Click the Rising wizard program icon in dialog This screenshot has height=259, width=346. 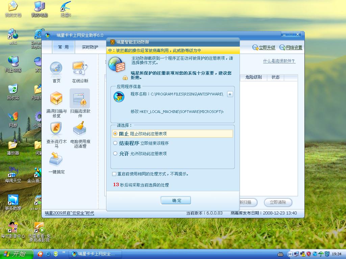point(119,97)
